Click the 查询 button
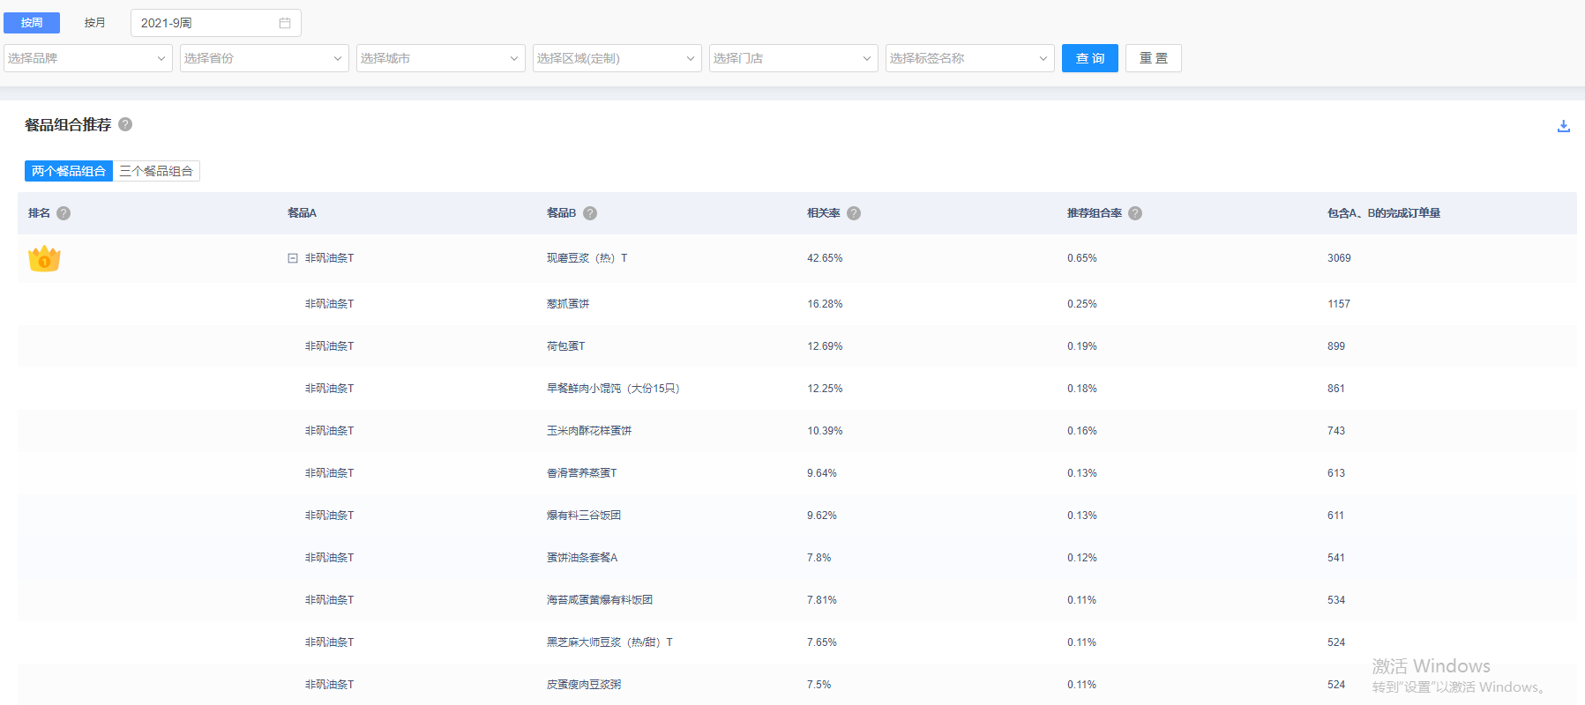The height and width of the screenshot is (705, 1585). (x=1090, y=58)
